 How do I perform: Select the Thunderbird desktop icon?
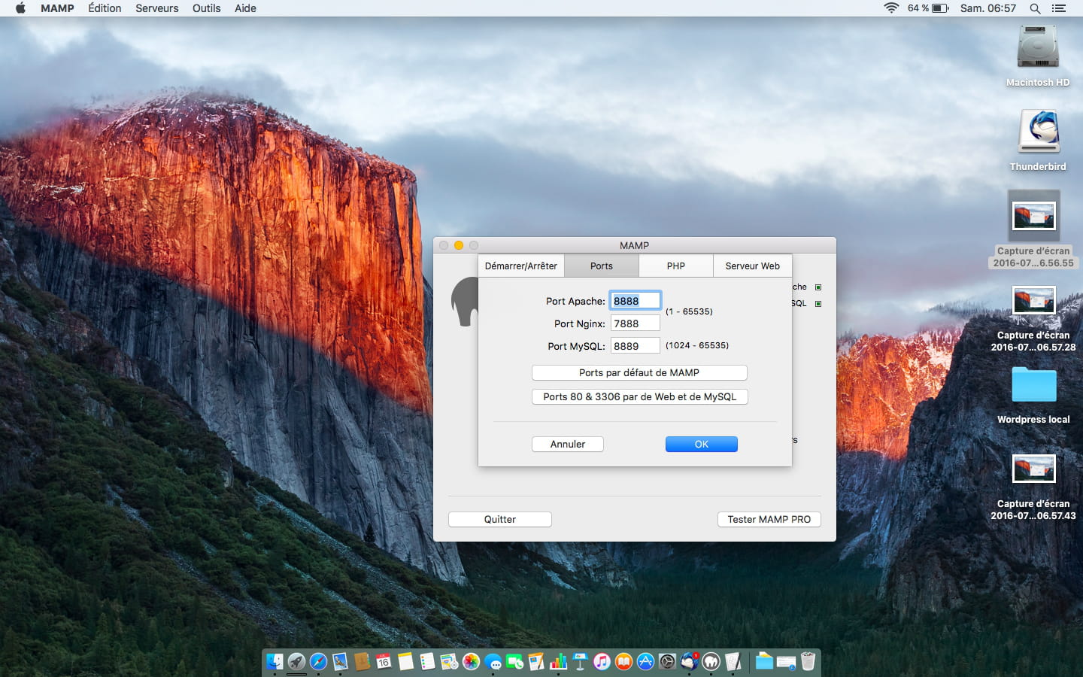(x=1038, y=141)
